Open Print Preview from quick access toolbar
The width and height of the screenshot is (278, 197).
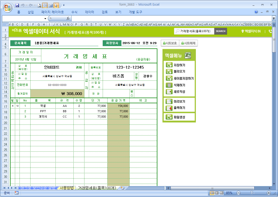click(x=39, y=5)
